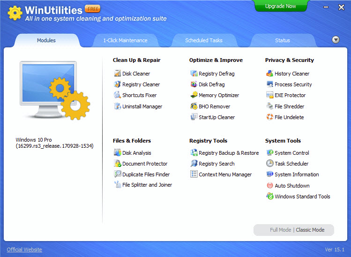Click the Duplicate Files Finder icon
The image size is (351, 257).
pyautogui.click(x=118, y=174)
